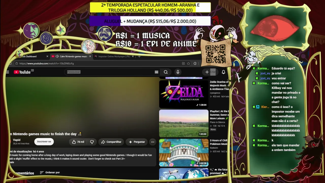
Task: Click the install-app icon in the address bar
Action: (183, 64)
